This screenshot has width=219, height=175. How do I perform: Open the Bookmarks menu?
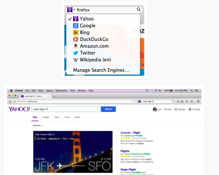tap(61, 91)
